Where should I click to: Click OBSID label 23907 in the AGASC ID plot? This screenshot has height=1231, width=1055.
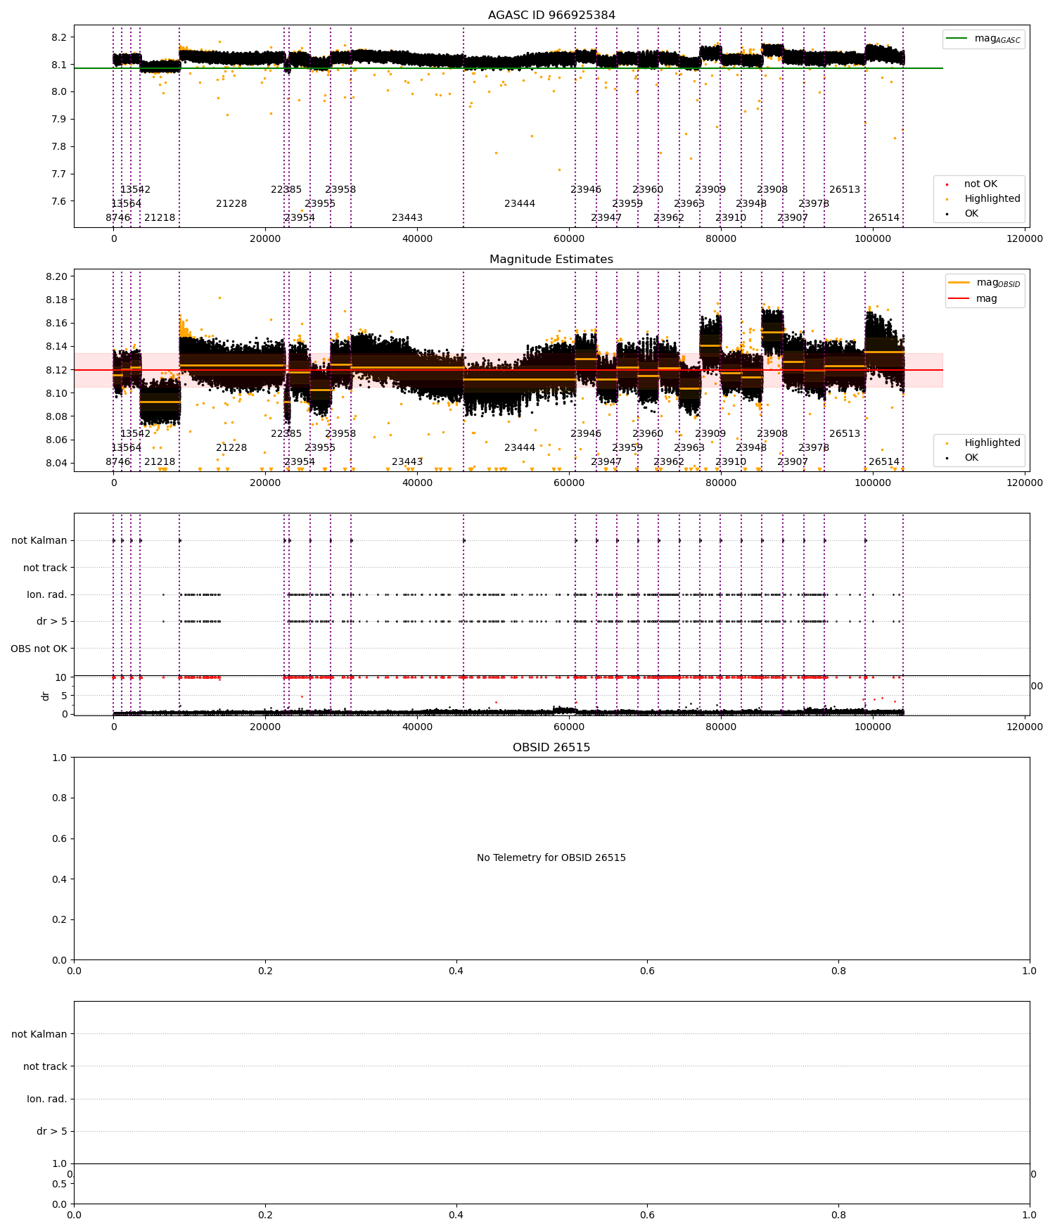793,218
